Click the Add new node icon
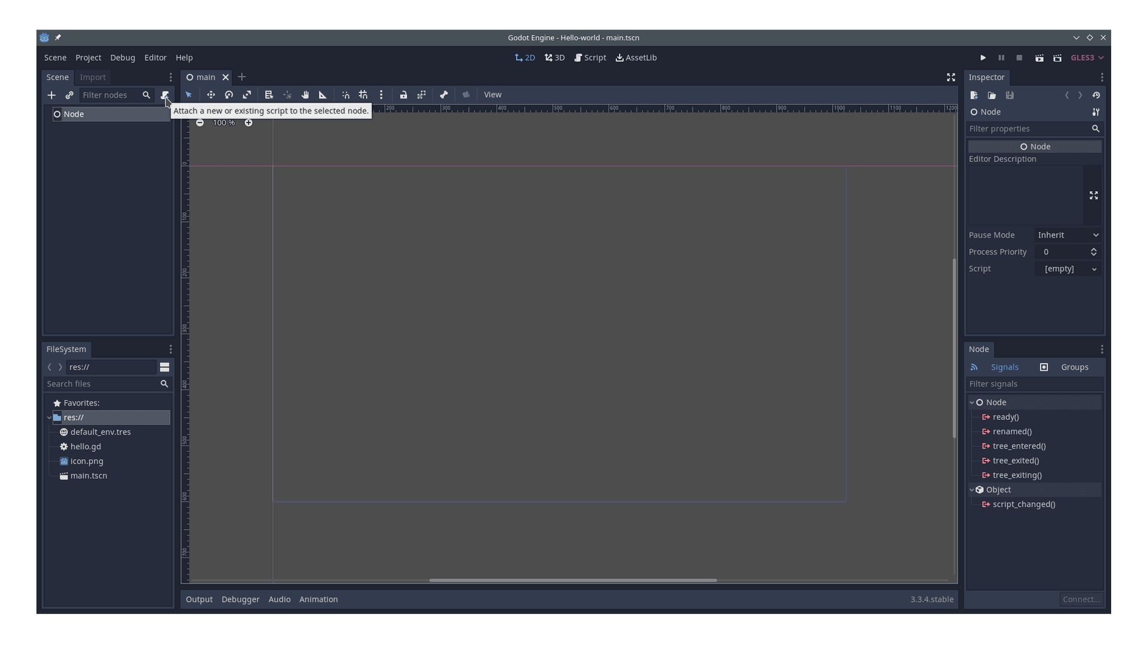1147x657 pixels. click(51, 94)
